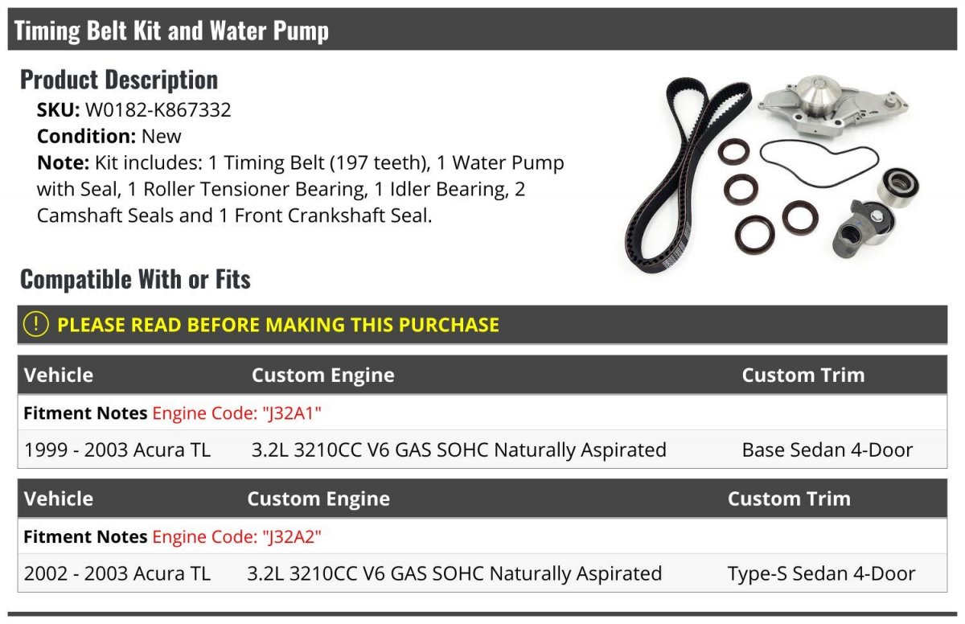Click the first table's Custom Engine header
The image size is (965, 624).
click(x=322, y=376)
